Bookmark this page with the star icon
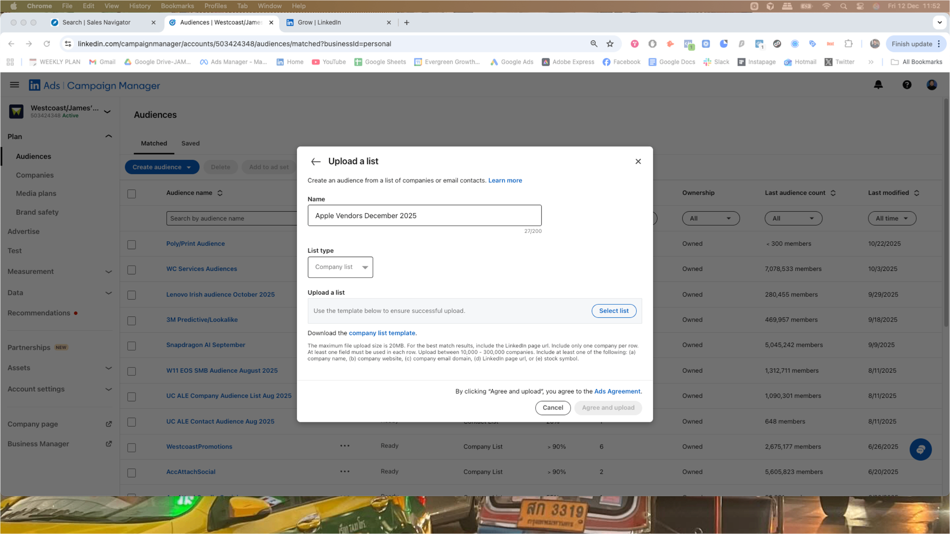The image size is (950, 534). coord(610,44)
